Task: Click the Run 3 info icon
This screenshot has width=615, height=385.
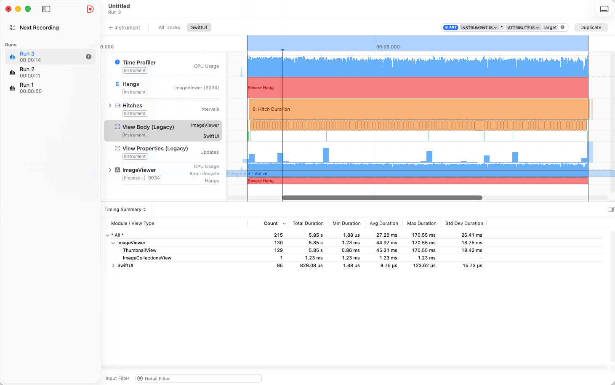Action: (x=88, y=56)
